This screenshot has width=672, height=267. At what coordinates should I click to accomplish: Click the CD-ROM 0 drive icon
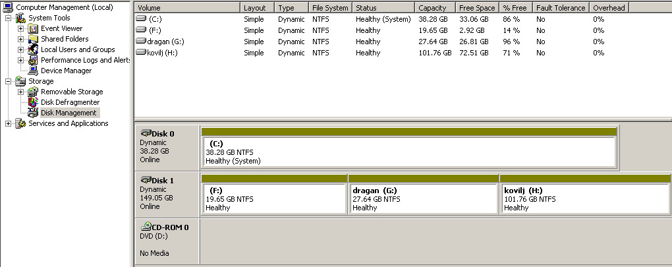pyautogui.click(x=147, y=227)
